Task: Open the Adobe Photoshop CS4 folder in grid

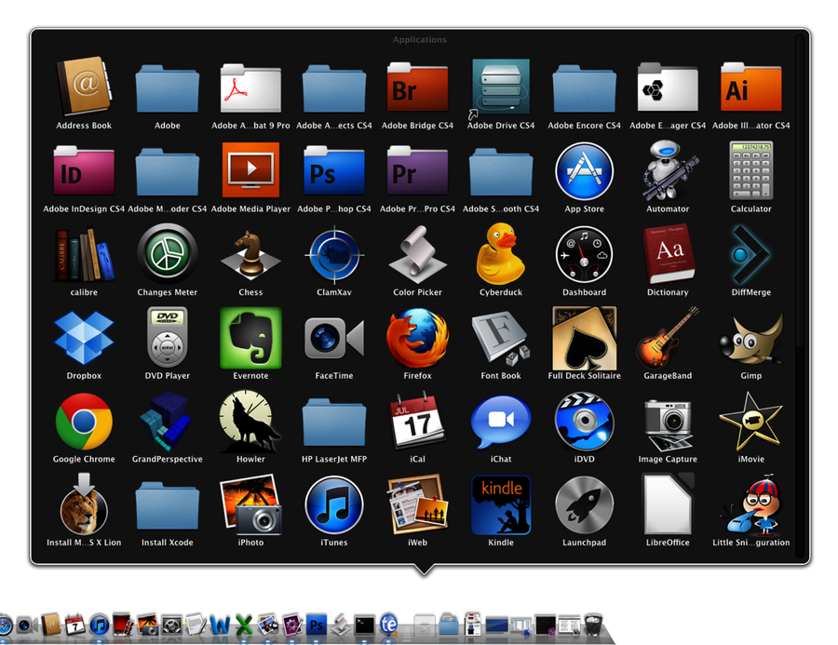Action: (334, 171)
